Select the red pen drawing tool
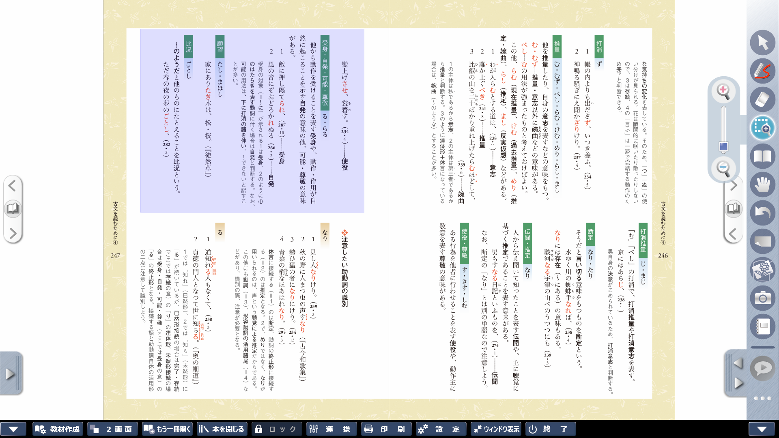779x438 pixels. tap(762, 71)
